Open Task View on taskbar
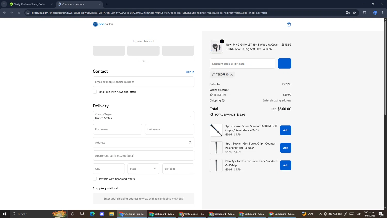This screenshot has width=387, height=218. [82, 214]
